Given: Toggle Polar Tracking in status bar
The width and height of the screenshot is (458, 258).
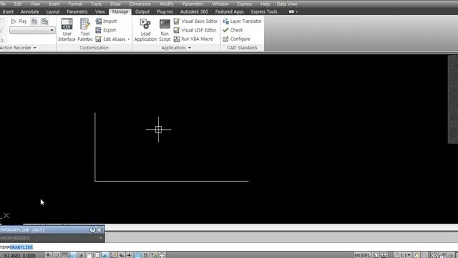Looking at the screenshot, I should tap(81, 255).
